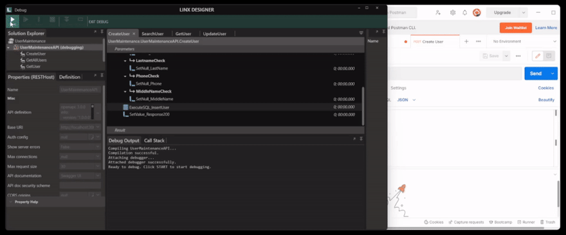Image resolution: width=566 pixels, height=235 pixels.
Task: Open the JSON body format dropdown
Action: 406,100
